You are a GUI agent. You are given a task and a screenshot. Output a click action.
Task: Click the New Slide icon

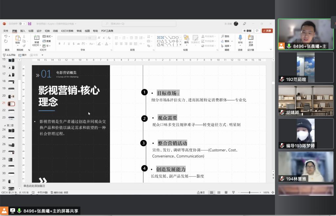pos(36,39)
